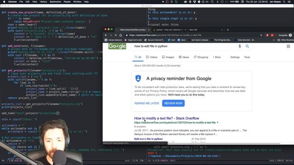The width and height of the screenshot is (294, 165).
Task: Open the Cognizant slack bookmark
Action: pyautogui.click(x=133, y=40)
